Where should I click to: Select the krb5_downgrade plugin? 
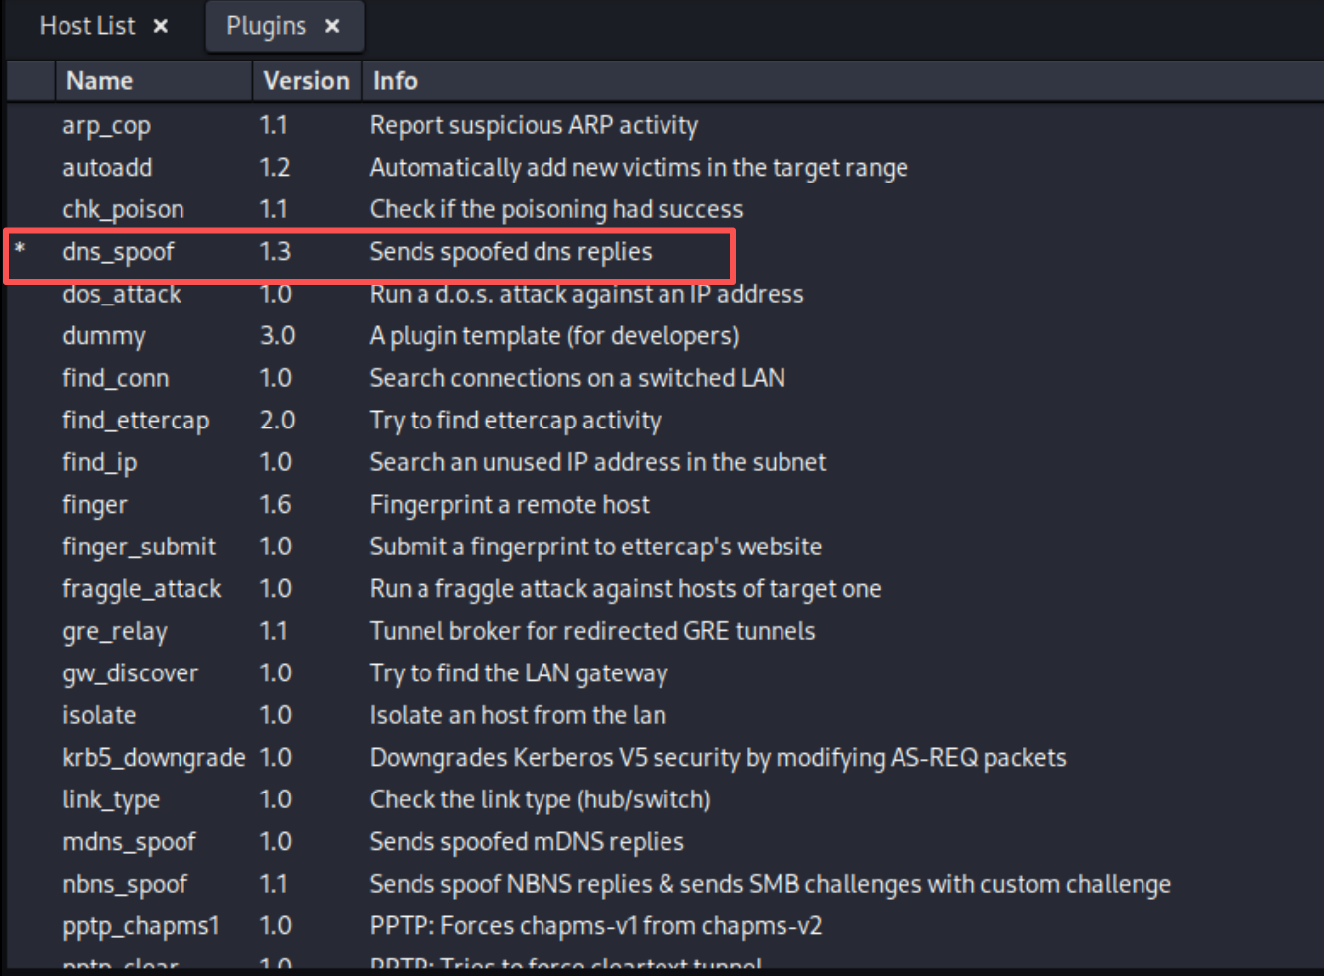pos(154,758)
